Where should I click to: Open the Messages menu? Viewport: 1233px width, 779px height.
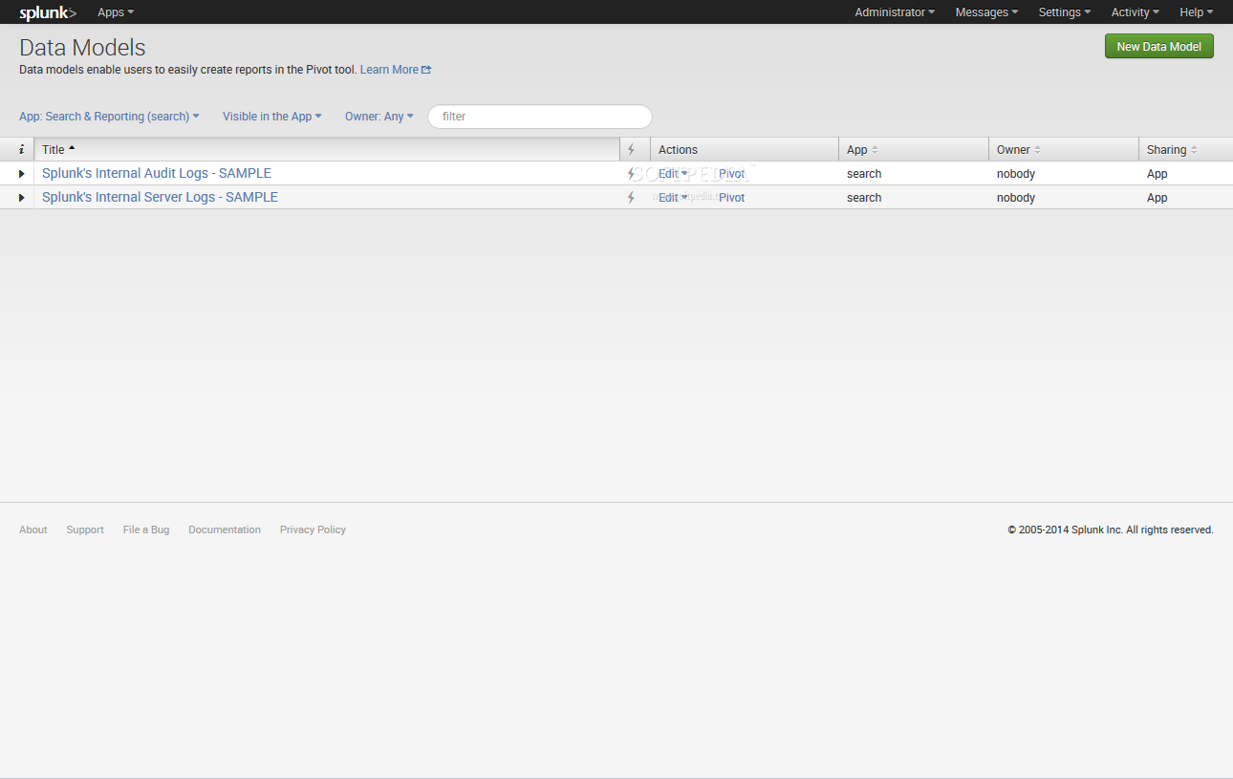[986, 12]
